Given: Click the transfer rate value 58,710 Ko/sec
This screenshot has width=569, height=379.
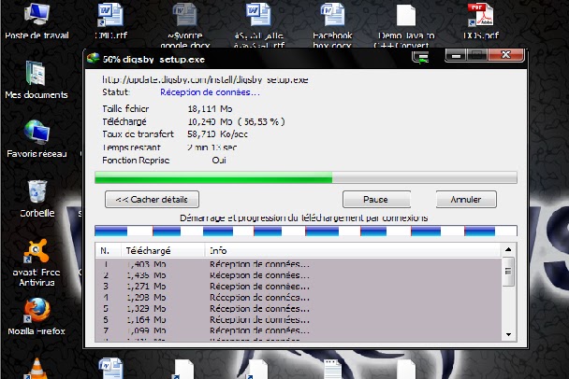Looking at the screenshot, I should pos(217,134).
